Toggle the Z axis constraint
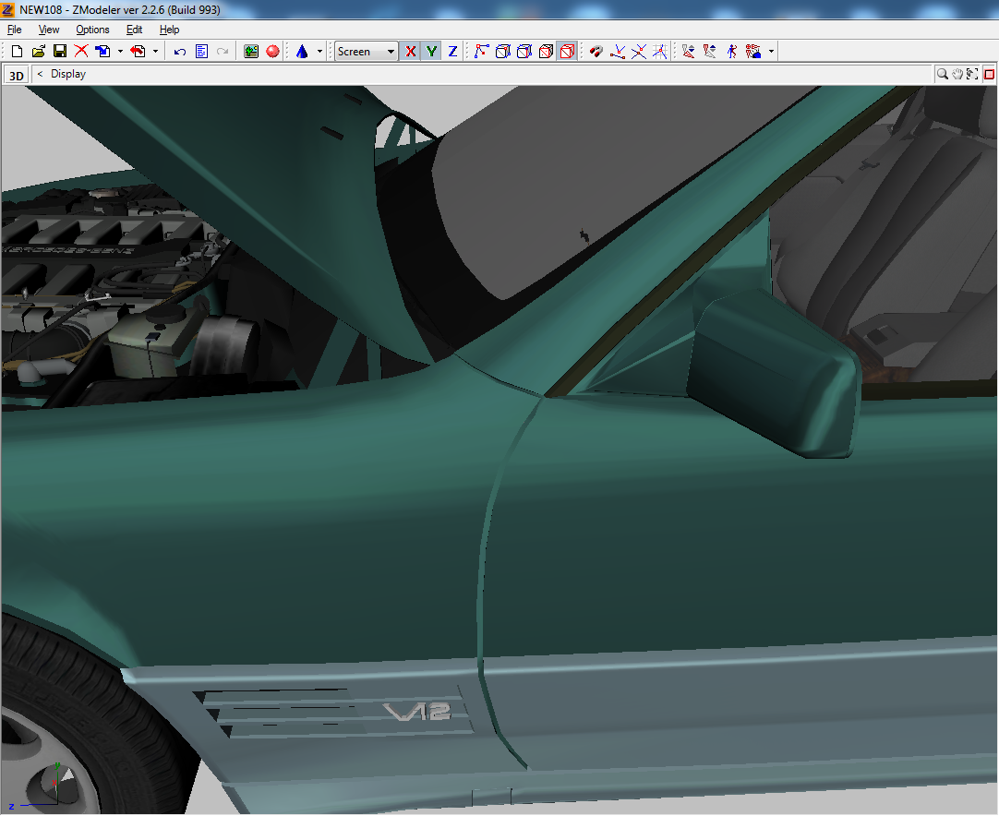The height and width of the screenshot is (816, 999). 451,51
